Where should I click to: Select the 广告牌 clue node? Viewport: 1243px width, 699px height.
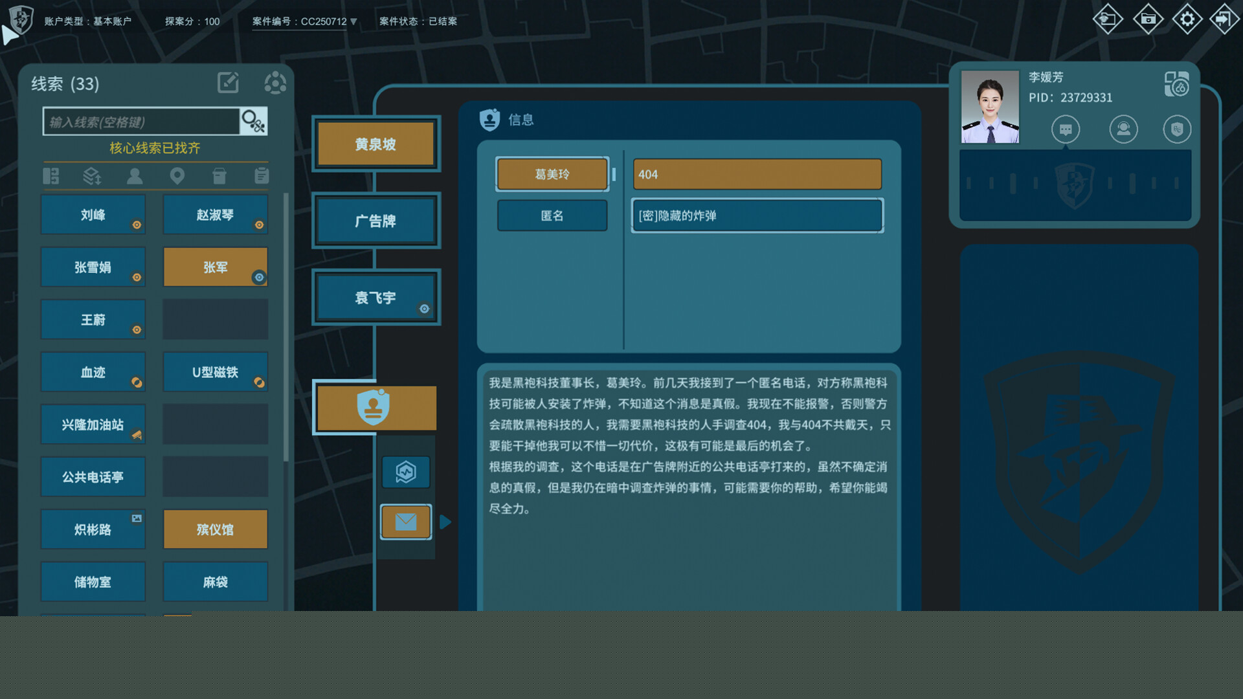point(375,221)
